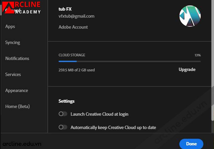Click the 259.5 MB of 2 GB used text
Screen dimensions: 214x149
click(77, 70)
